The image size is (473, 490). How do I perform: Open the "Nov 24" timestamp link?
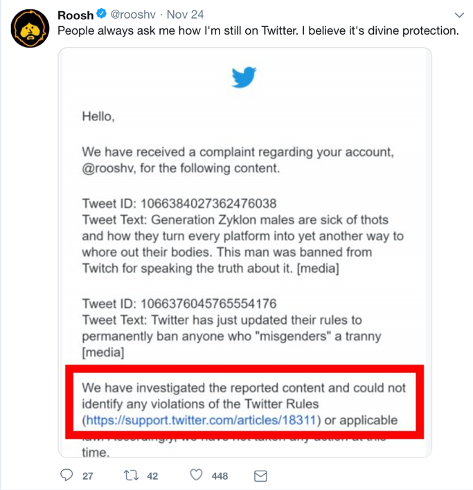184,15
